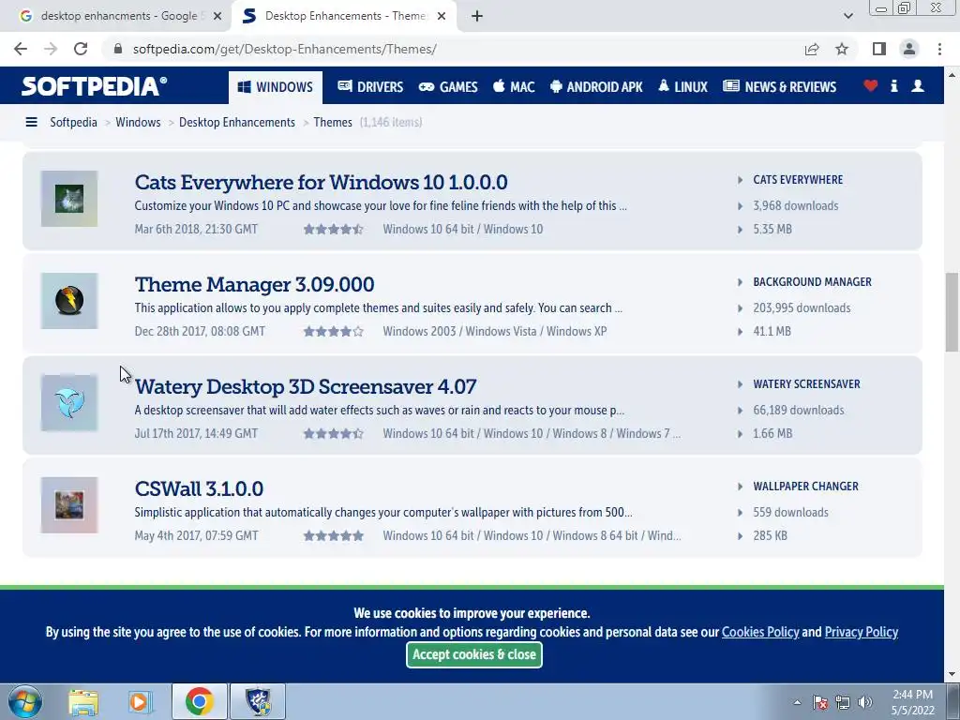Click the Cats Everywhere star rating
This screenshot has height=720, width=960.
pos(334,230)
